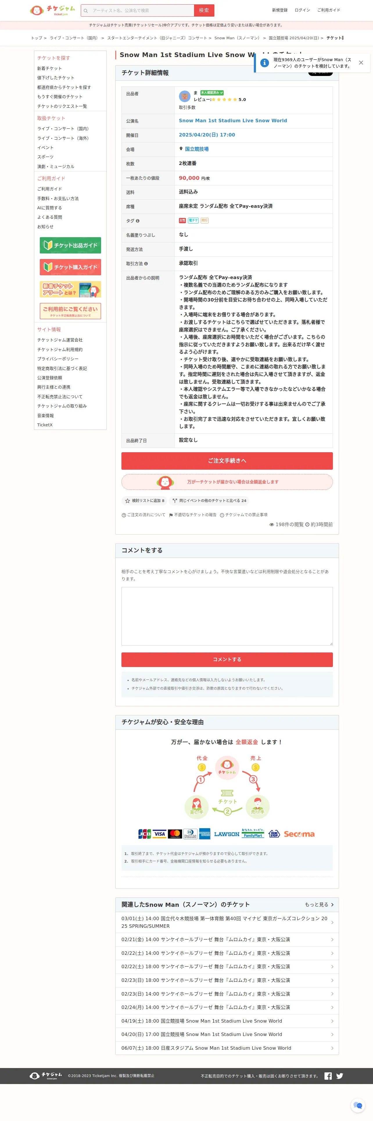This screenshot has width=373, height=1121.
Task: Focus the comment text area
Action: click(227, 616)
